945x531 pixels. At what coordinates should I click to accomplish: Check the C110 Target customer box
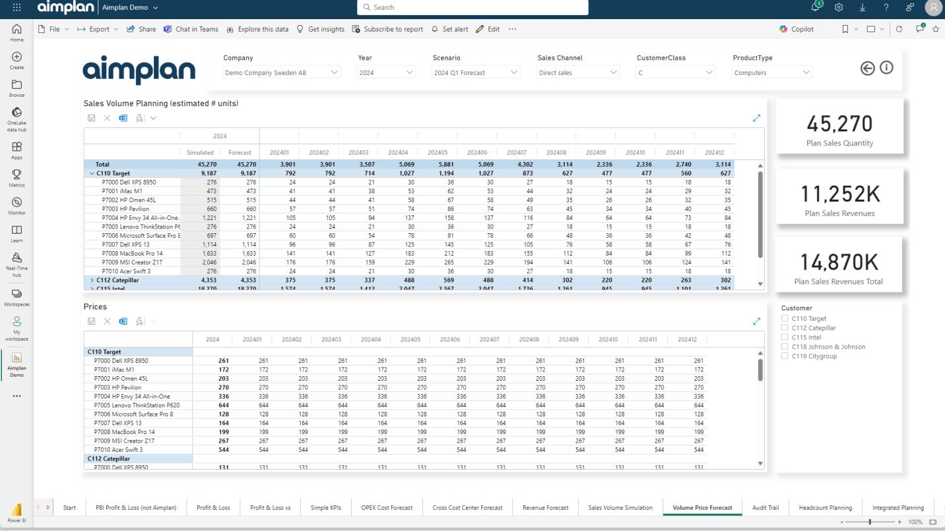pos(785,318)
